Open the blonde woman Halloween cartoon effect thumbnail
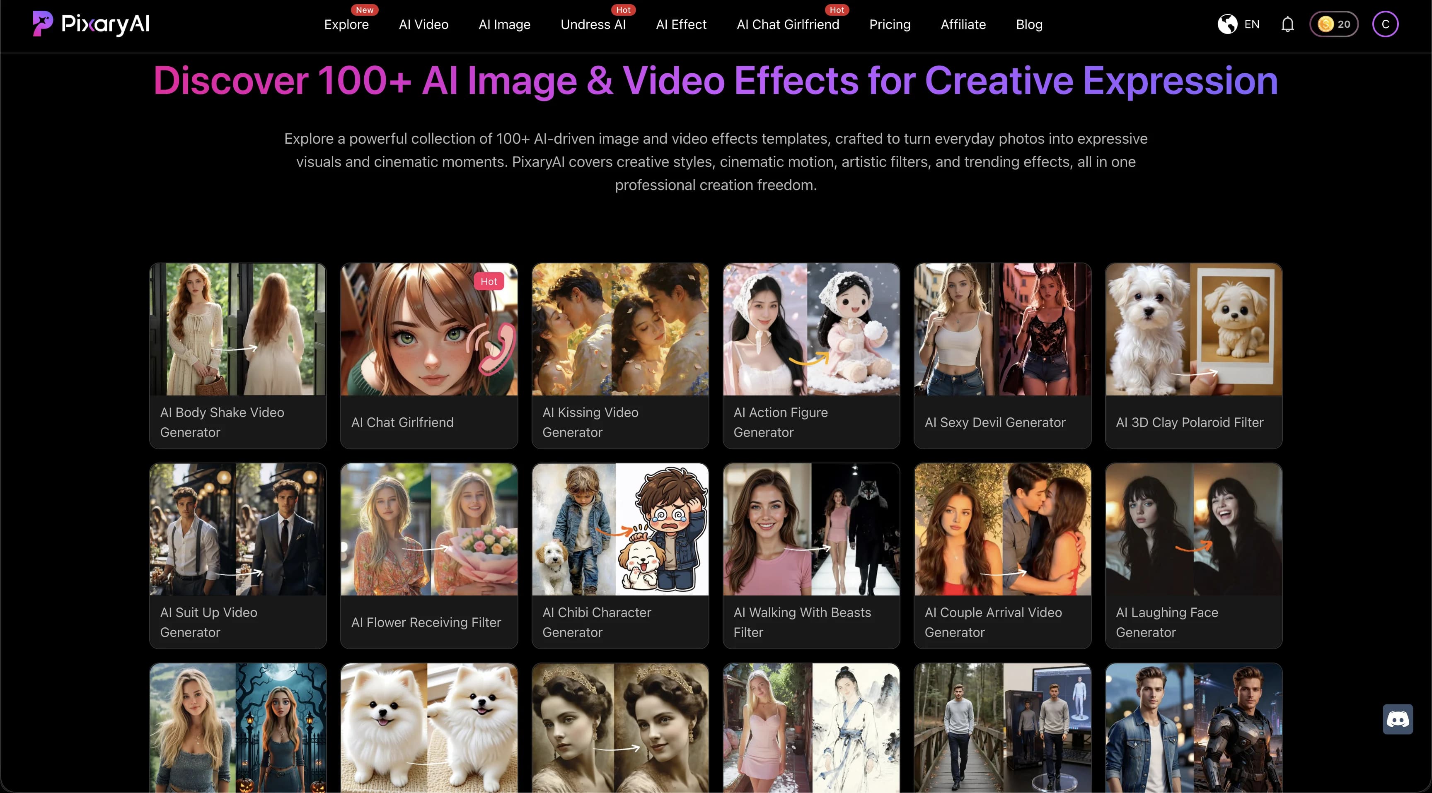 pos(238,728)
